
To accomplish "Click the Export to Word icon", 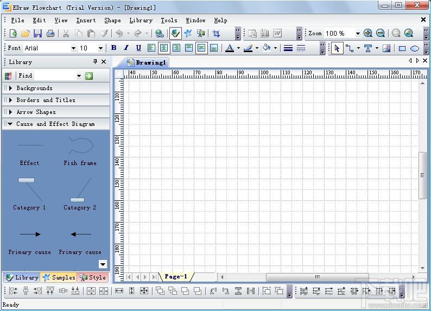I will tap(277, 34).
